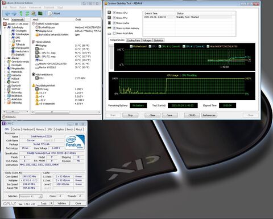Switch to Statistics tab
Image resolution: width=273 pixels, height=219 pixels.
159,40
